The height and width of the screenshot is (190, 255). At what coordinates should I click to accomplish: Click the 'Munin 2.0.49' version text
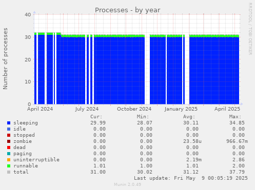[128, 184]
